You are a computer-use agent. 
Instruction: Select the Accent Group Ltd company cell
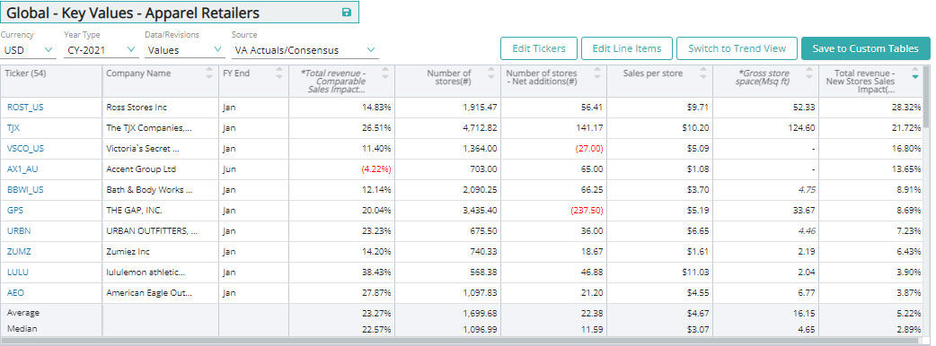tap(161, 169)
